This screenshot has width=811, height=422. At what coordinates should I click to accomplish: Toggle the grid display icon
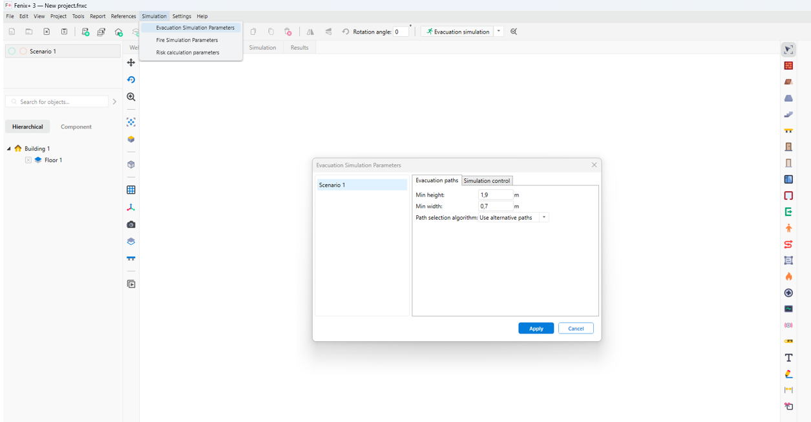[131, 190]
